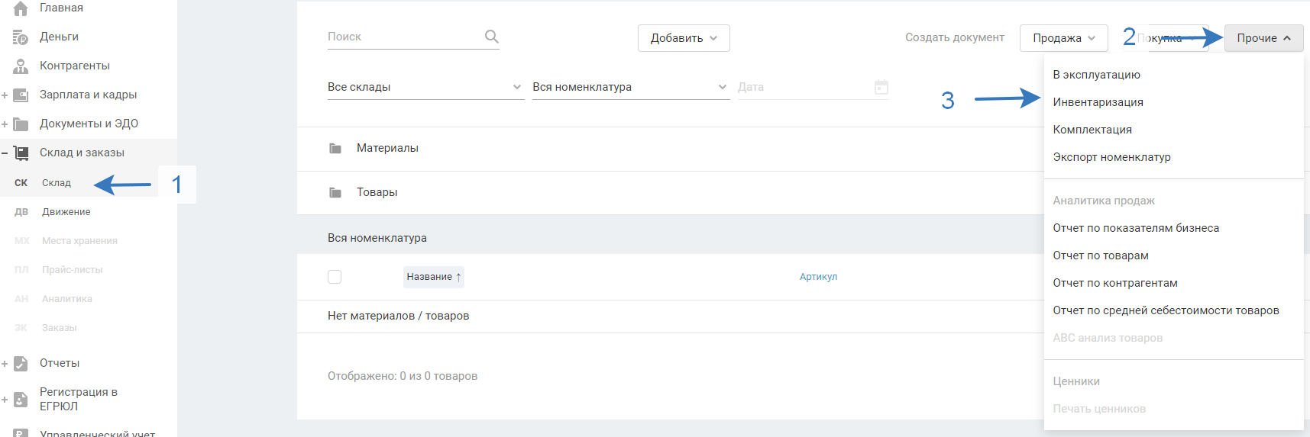Viewport: 1310px width, 437px height.
Task: Open the Главная home icon
Action: [21, 8]
